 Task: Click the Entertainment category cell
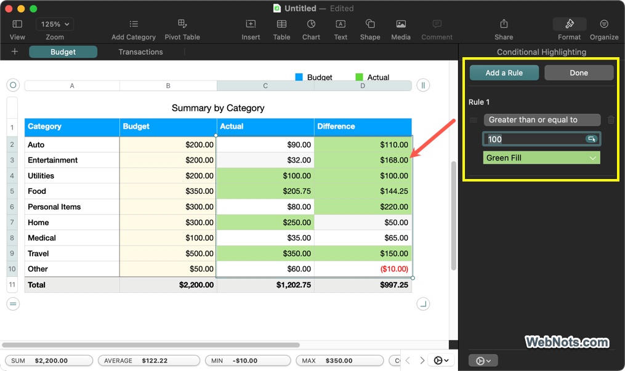coord(72,160)
